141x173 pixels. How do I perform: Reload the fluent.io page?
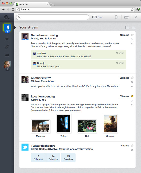pyautogui.click(x=13, y=10)
